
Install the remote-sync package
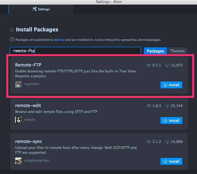(x=171, y=161)
